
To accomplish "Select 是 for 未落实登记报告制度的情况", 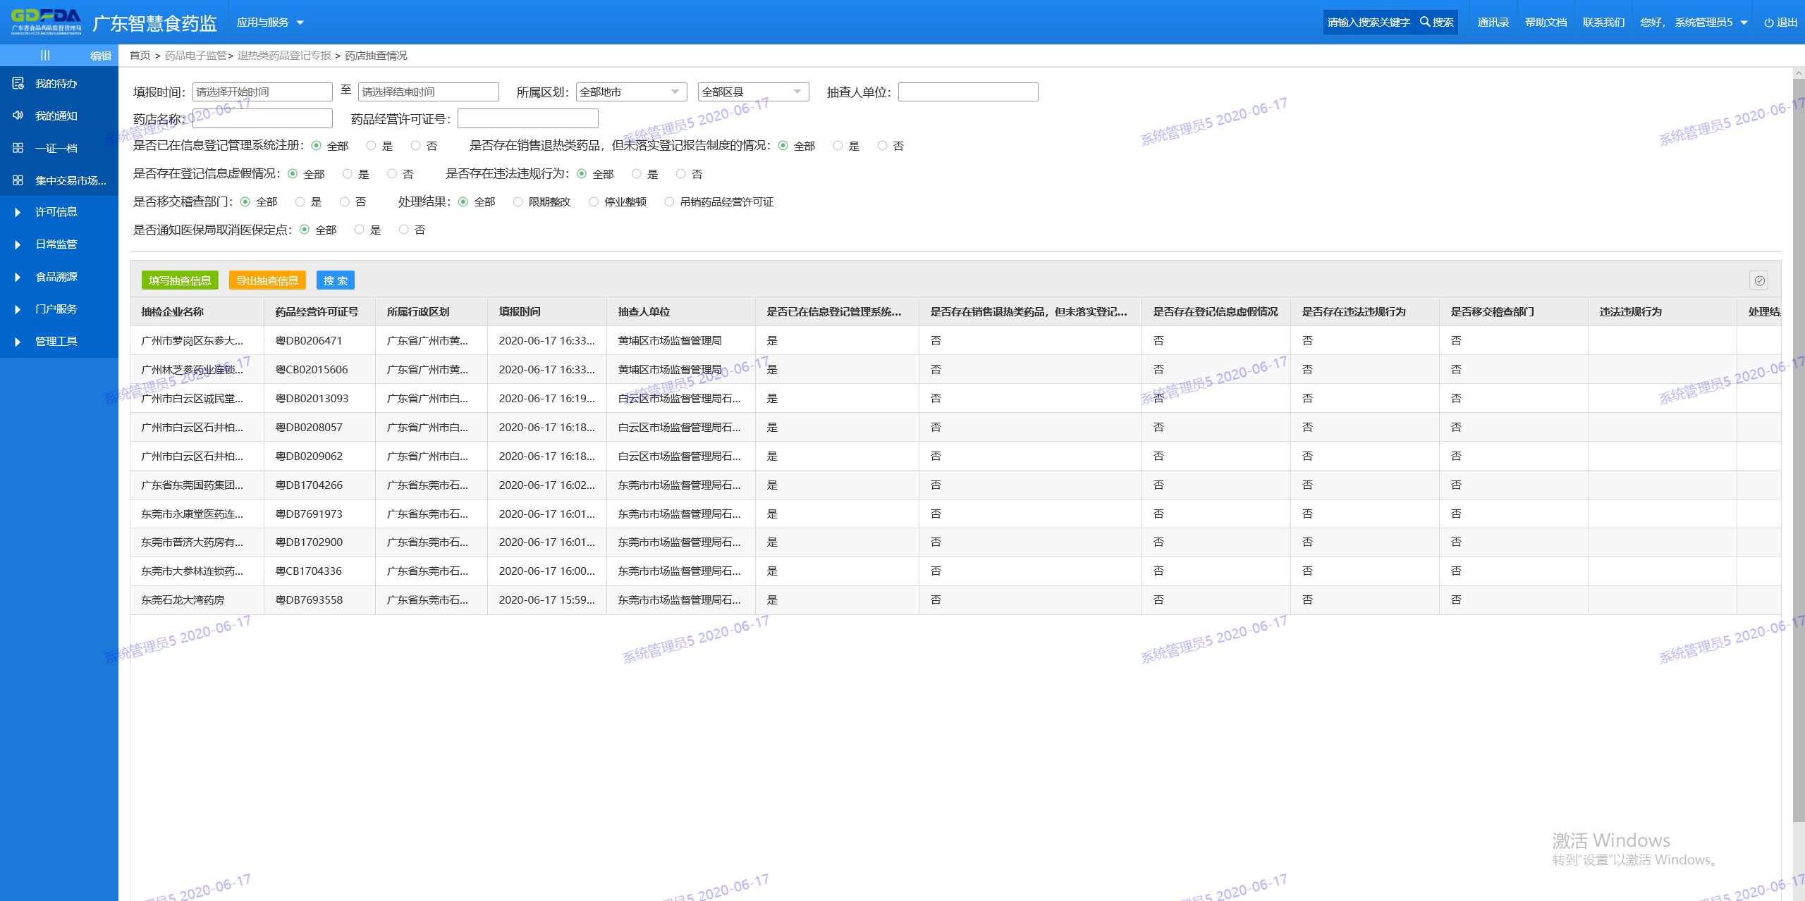I will click(838, 146).
